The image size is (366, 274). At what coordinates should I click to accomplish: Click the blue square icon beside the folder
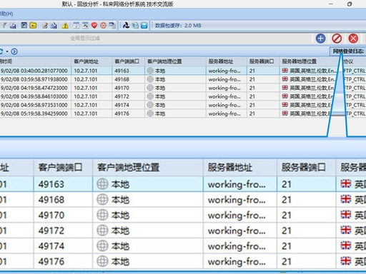tap(24, 25)
